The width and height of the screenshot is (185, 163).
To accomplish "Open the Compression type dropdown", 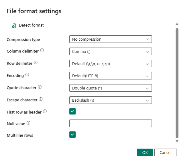I will tap(111, 39).
